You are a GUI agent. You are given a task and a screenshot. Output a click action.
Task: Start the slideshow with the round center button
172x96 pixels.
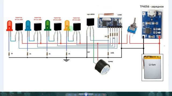pyautogui.click(x=86, y=95)
